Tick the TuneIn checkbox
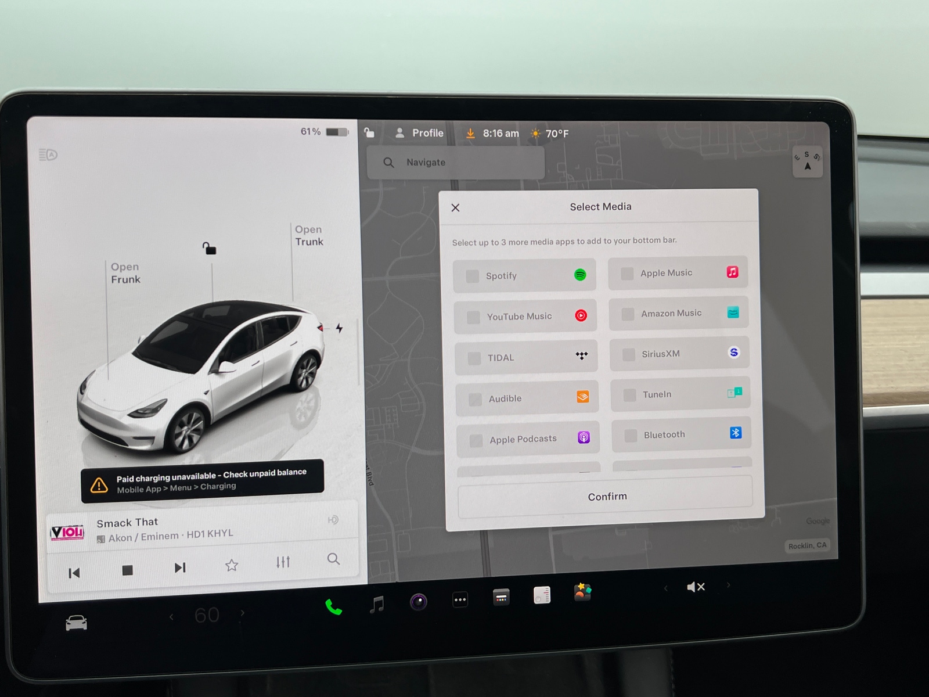The width and height of the screenshot is (929, 697). (x=629, y=395)
